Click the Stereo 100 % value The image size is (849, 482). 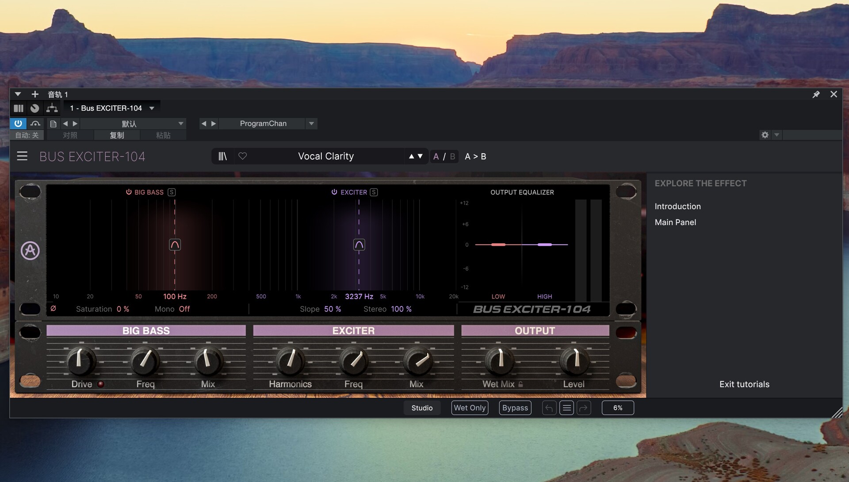click(401, 309)
